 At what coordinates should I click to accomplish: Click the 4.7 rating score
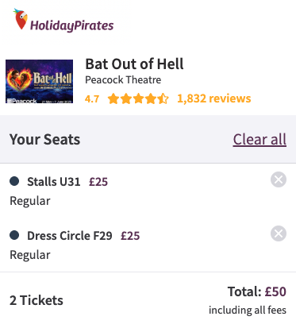(92, 99)
